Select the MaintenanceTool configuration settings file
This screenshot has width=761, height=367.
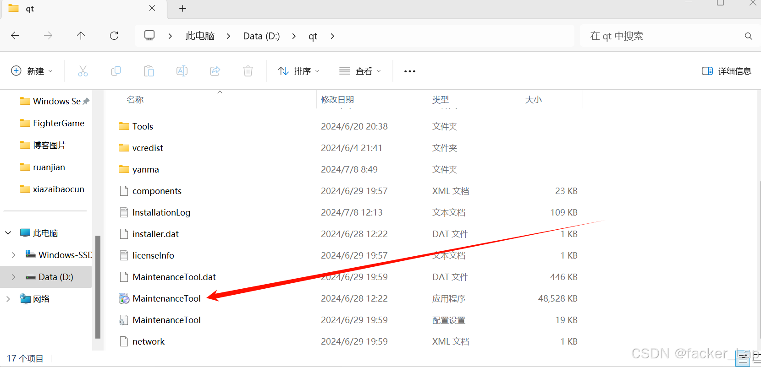point(166,320)
